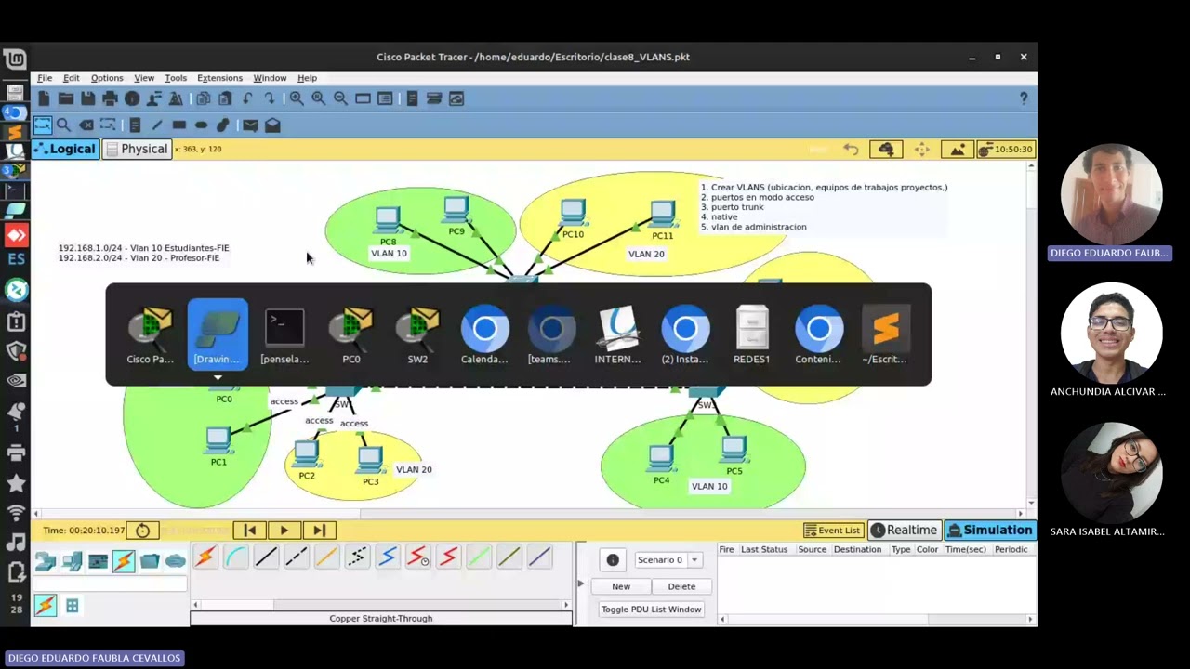This screenshot has height=669, width=1190.
Task: Click the New file icon in toolbar
Action: point(44,98)
